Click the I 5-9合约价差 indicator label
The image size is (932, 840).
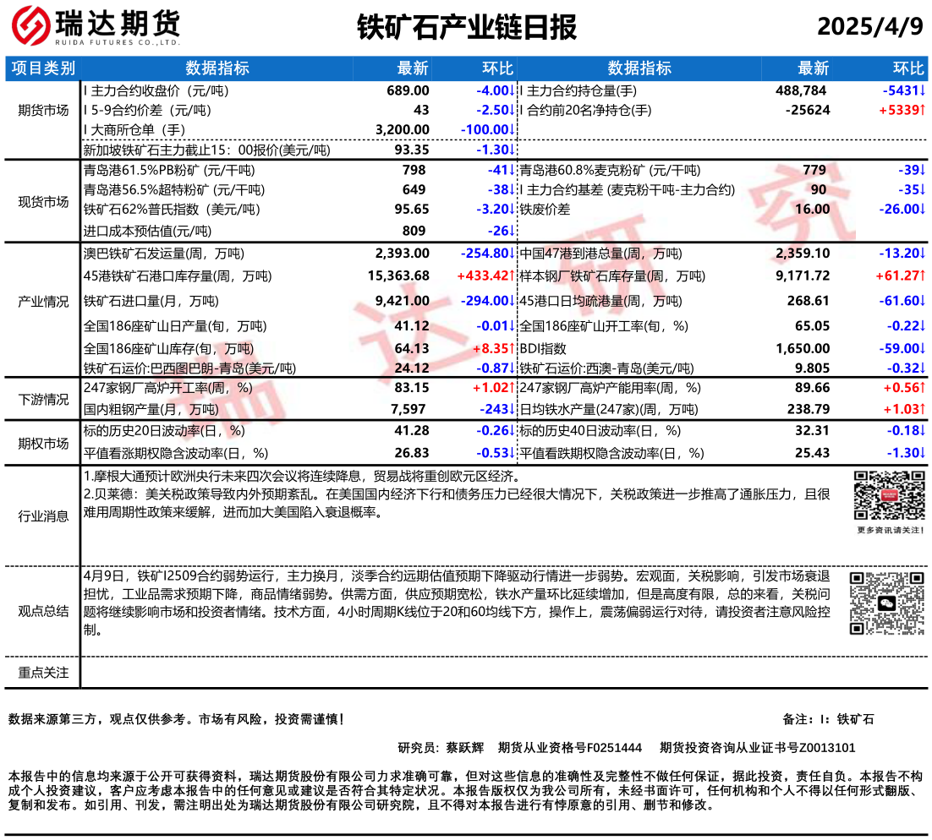click(147, 111)
